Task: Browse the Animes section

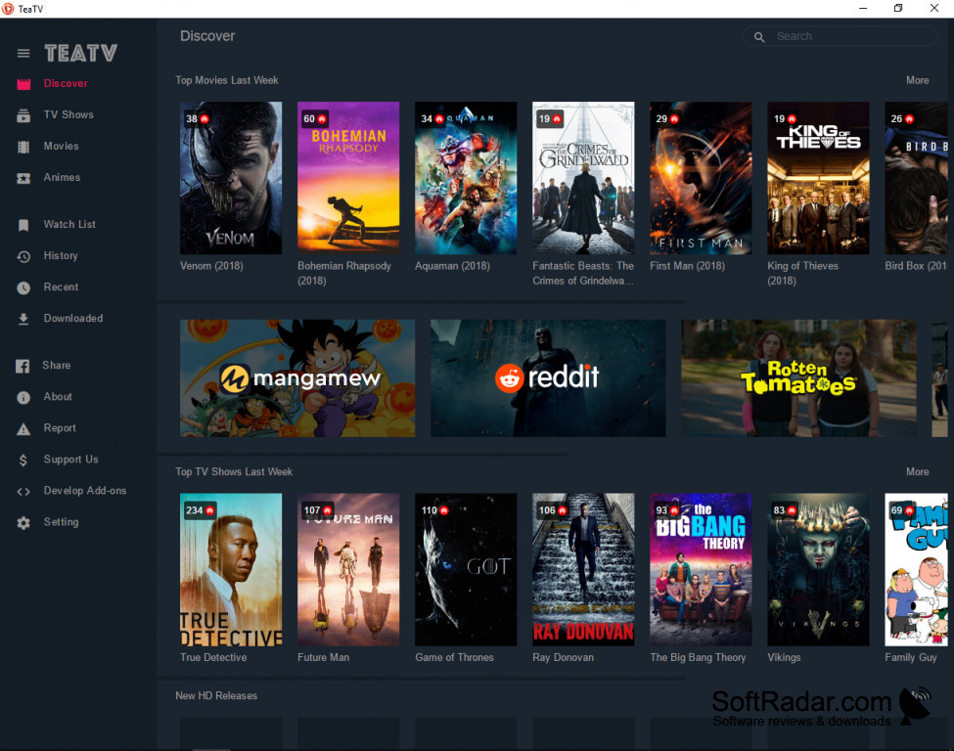Action: [x=62, y=177]
